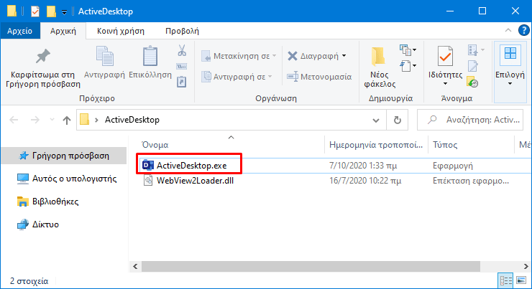Click the horizontal scrollbar thumb

tap(311, 266)
